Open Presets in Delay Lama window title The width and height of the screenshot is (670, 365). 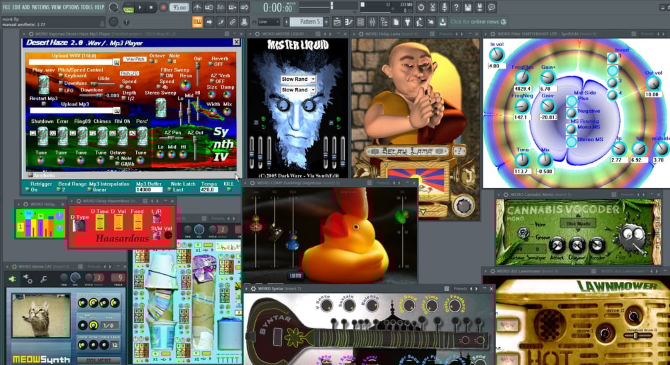pos(446,34)
